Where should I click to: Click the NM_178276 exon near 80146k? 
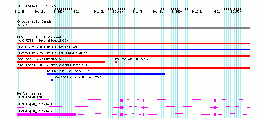coord(121,100)
